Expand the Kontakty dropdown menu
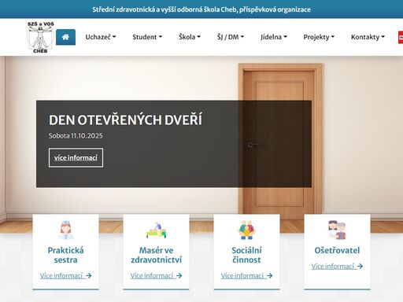Viewport: 403px width, 302px height. [x=368, y=37]
